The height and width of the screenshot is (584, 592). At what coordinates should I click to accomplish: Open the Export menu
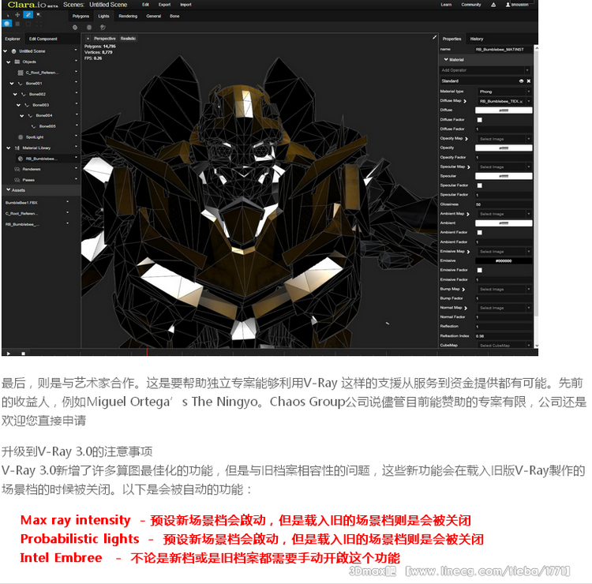pos(165,5)
